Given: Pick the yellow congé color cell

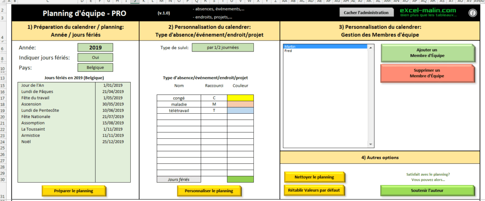Looking at the screenshot, I should [240, 98].
